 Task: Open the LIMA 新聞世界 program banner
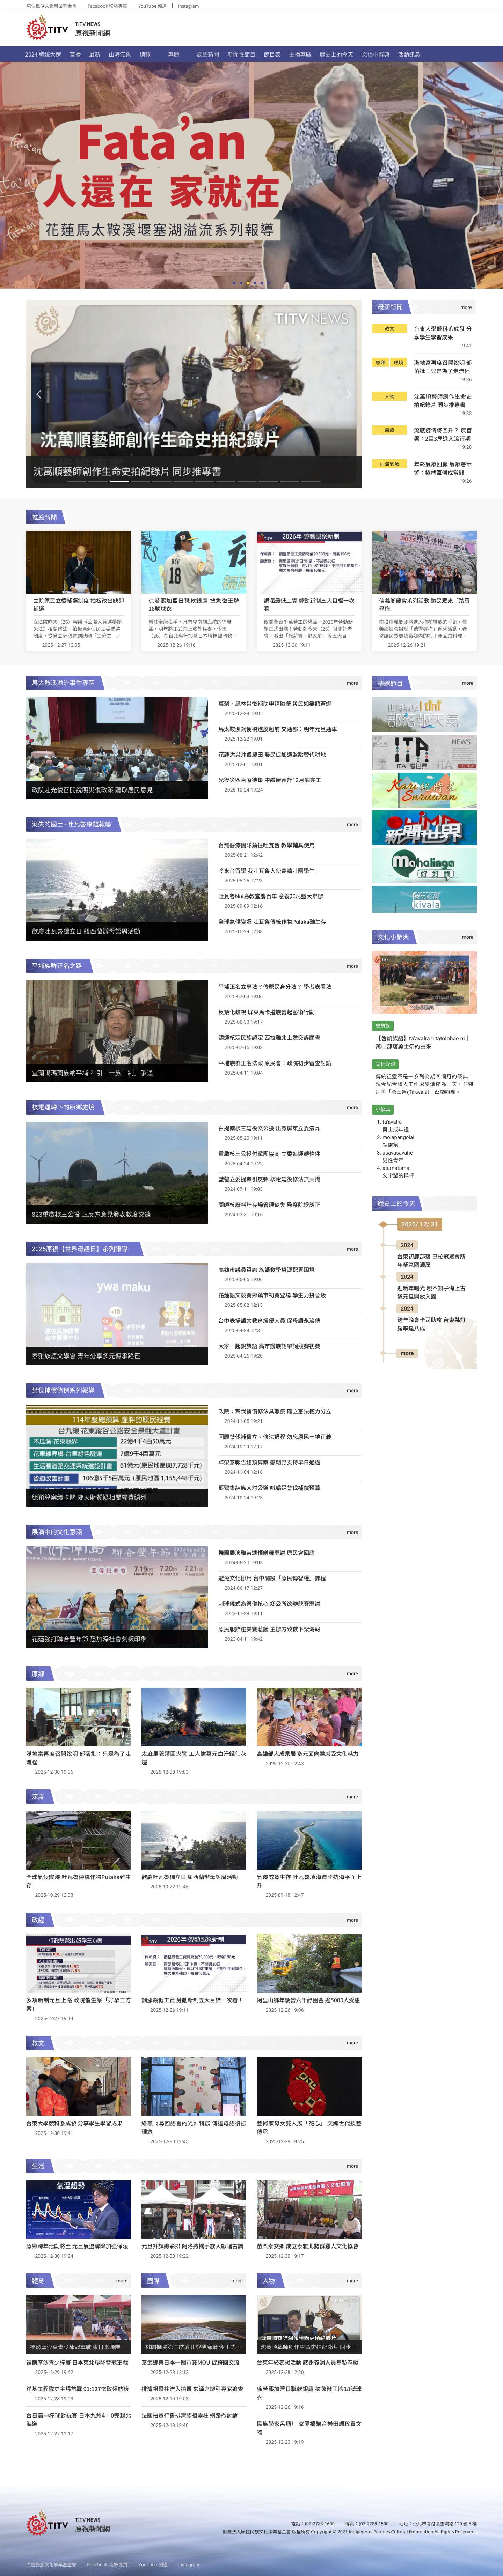[424, 828]
